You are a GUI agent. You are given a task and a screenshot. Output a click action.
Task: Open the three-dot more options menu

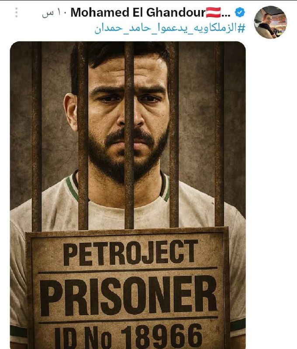tap(16, 13)
